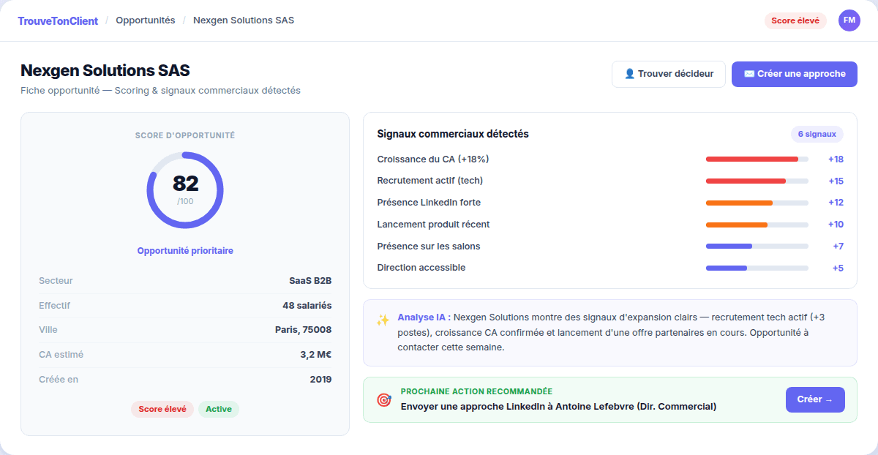Open the FM user avatar menu

(849, 20)
